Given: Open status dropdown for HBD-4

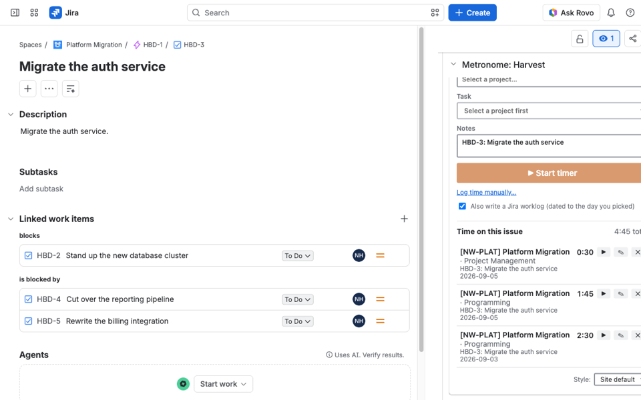Looking at the screenshot, I should [x=298, y=299].
